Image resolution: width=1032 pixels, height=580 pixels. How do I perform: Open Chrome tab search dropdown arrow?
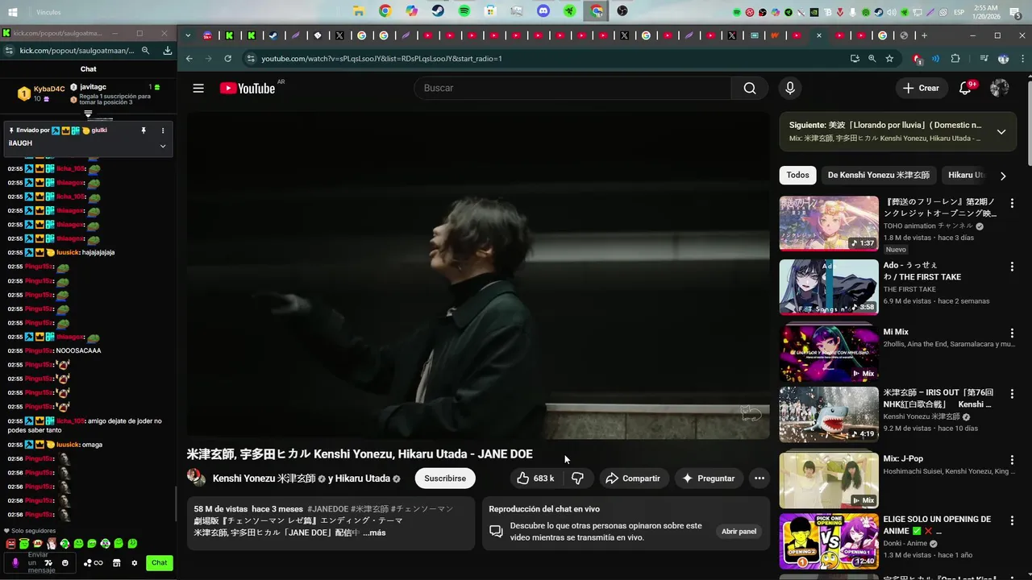coord(188,35)
